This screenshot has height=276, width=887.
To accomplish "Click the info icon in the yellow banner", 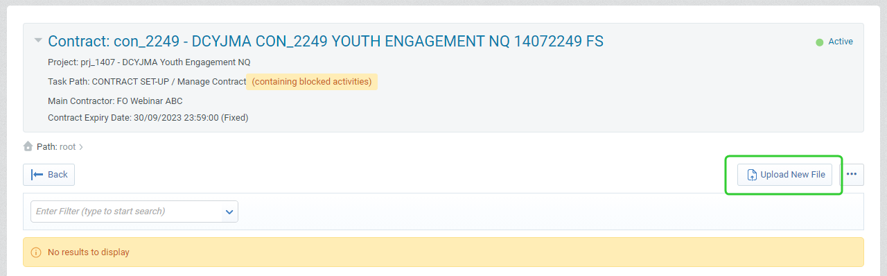I will [36, 252].
